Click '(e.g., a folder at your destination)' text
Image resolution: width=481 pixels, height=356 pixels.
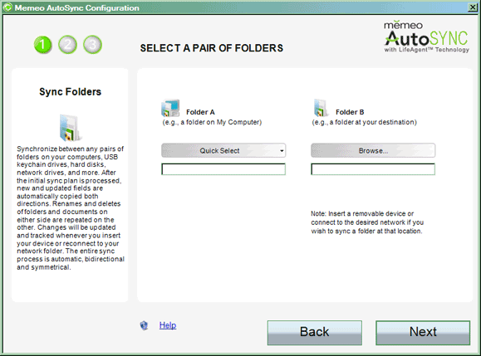364,122
